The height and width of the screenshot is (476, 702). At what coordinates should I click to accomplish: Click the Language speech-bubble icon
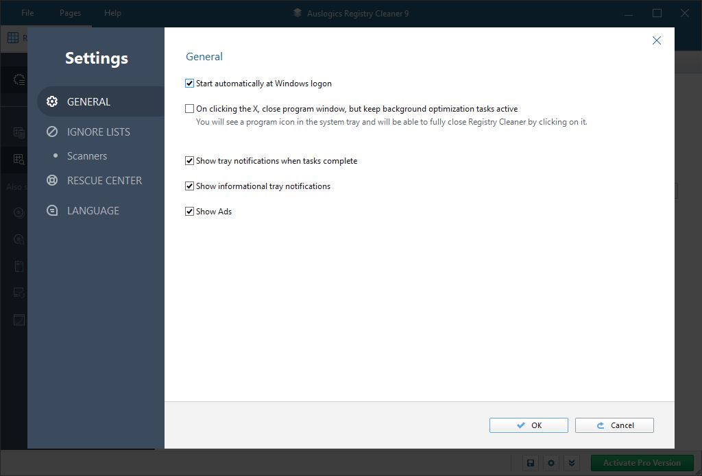[52, 210]
